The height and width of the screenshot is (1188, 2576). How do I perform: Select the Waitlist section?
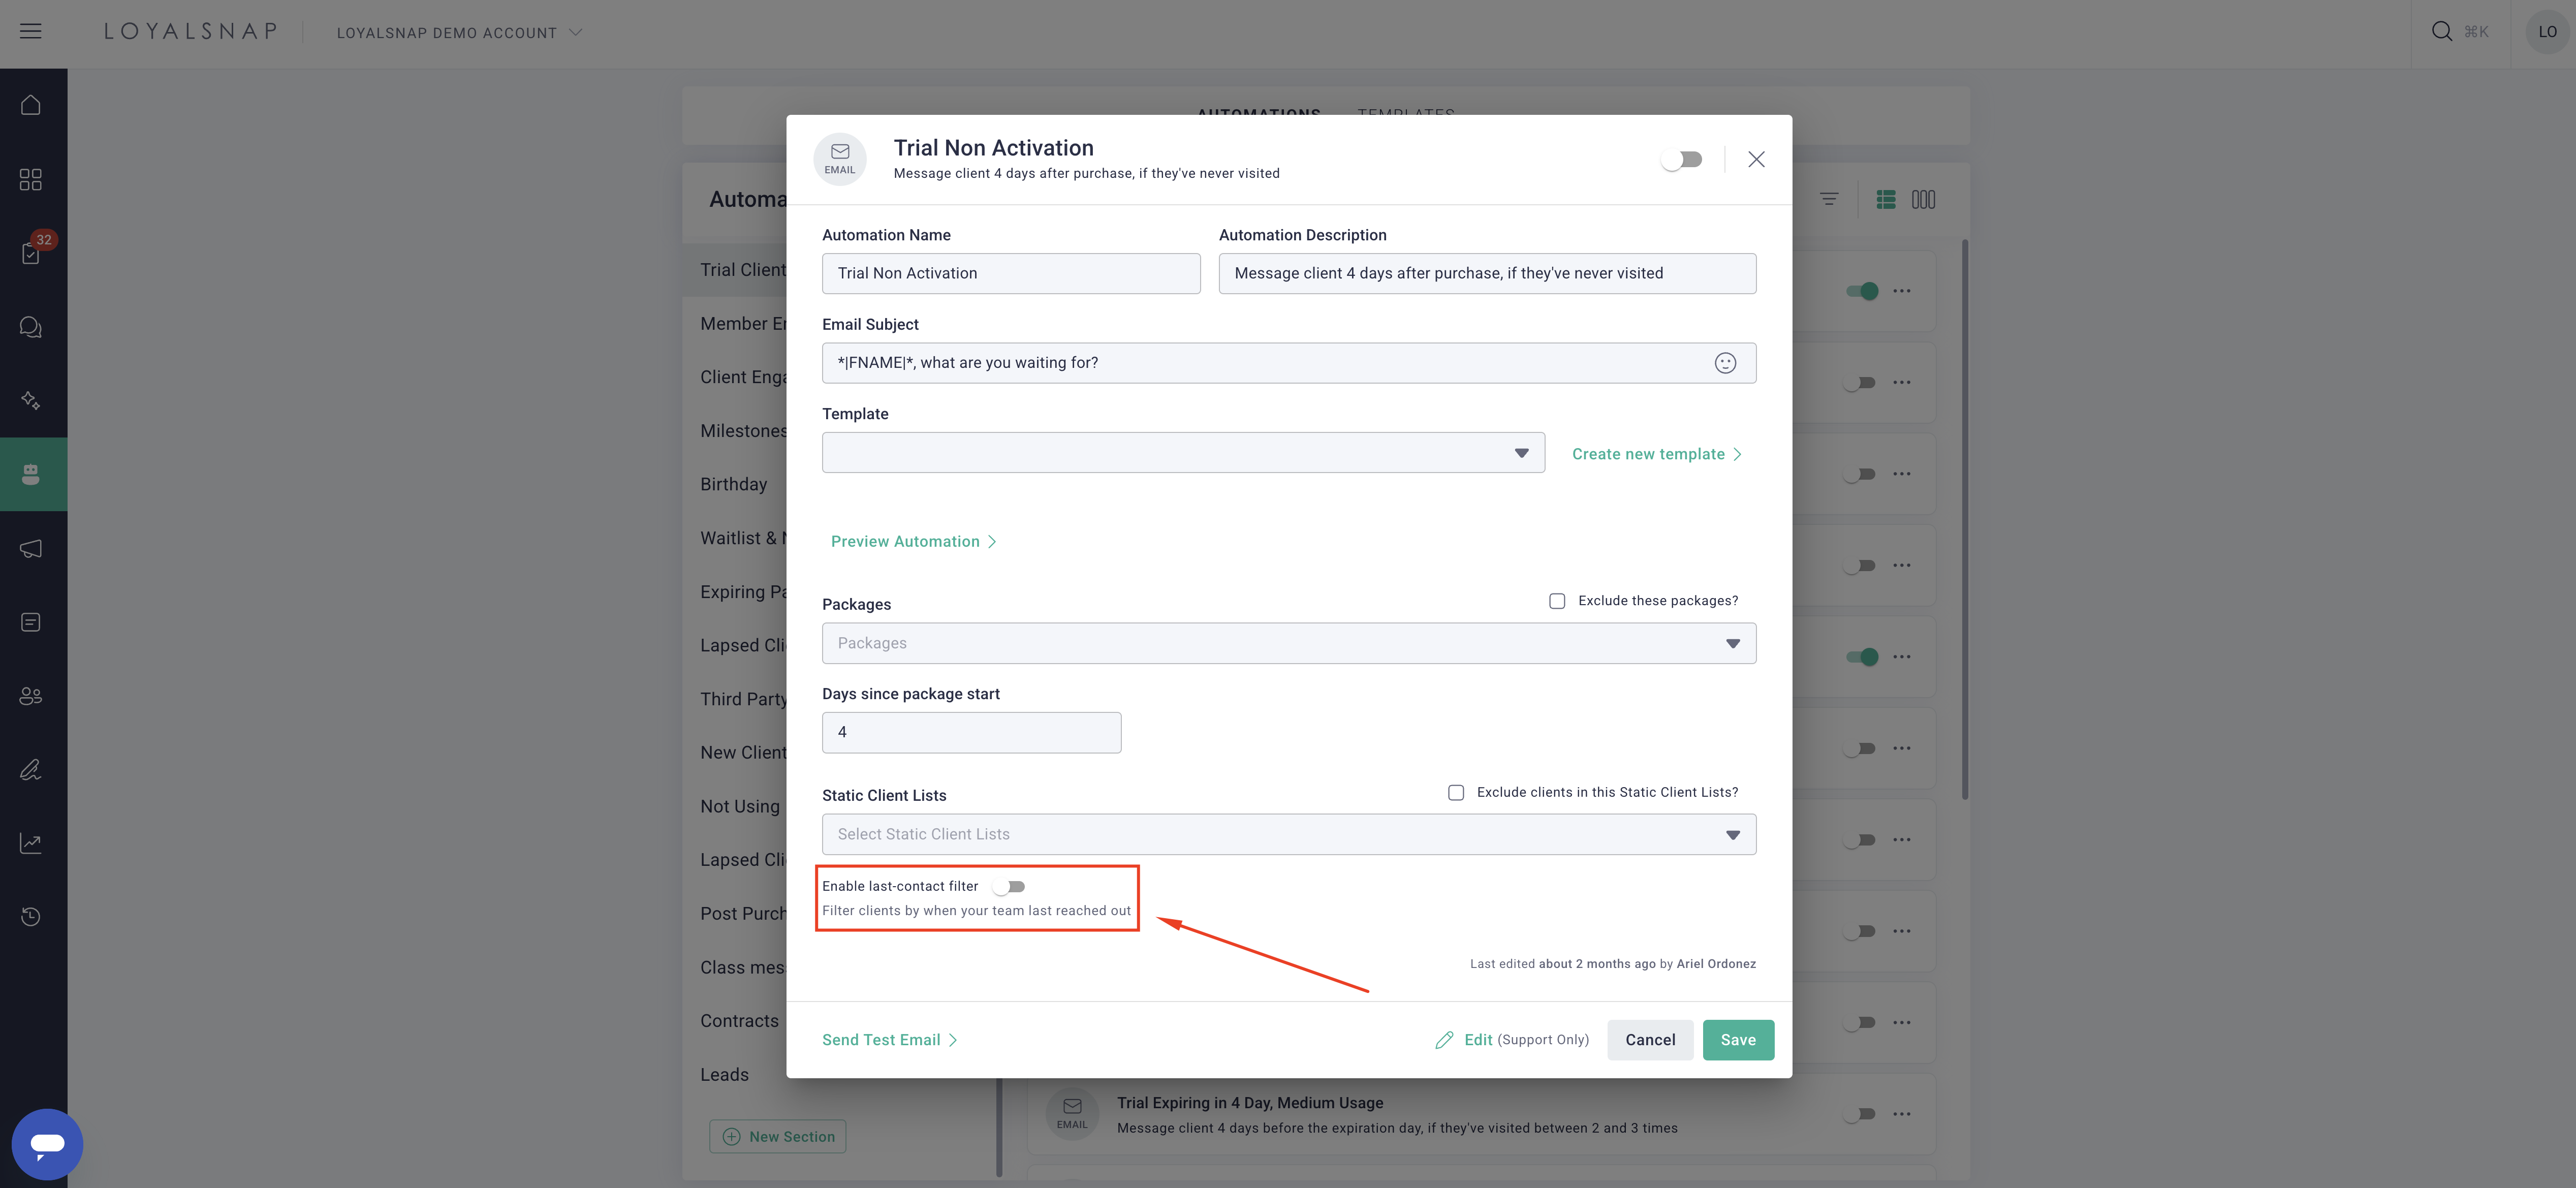(x=743, y=538)
